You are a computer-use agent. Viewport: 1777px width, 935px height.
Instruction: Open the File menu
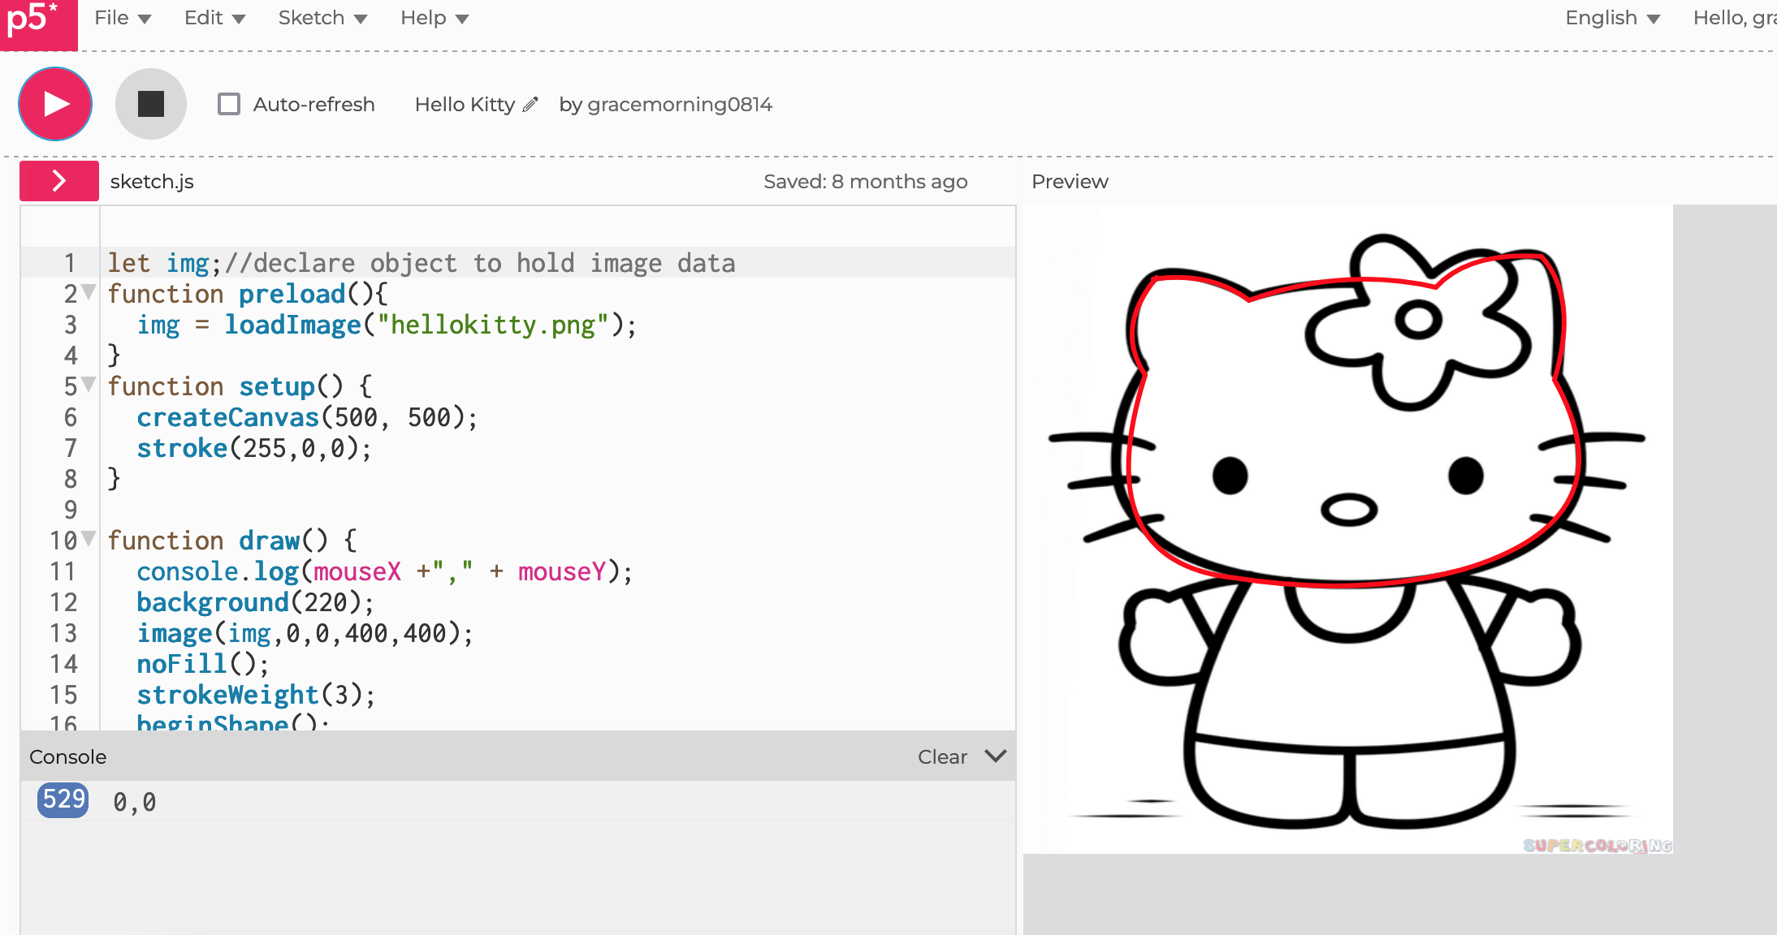[123, 18]
